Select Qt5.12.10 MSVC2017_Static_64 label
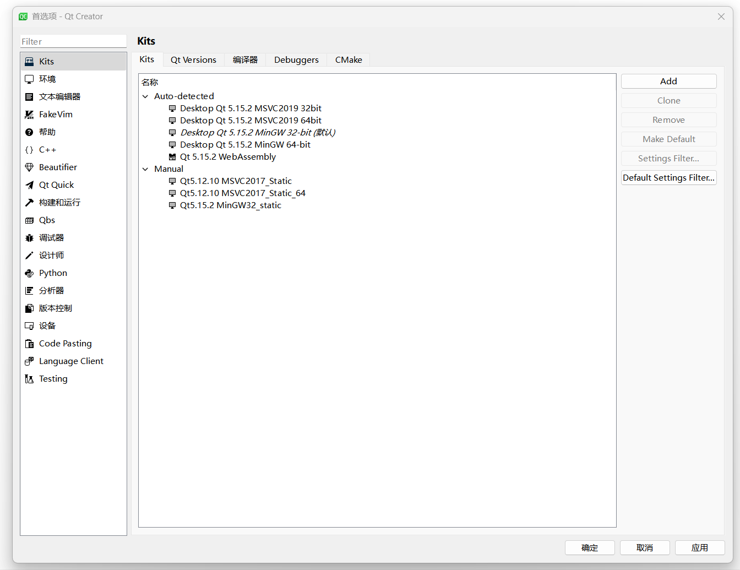Viewport: 740px width, 570px height. pos(243,193)
